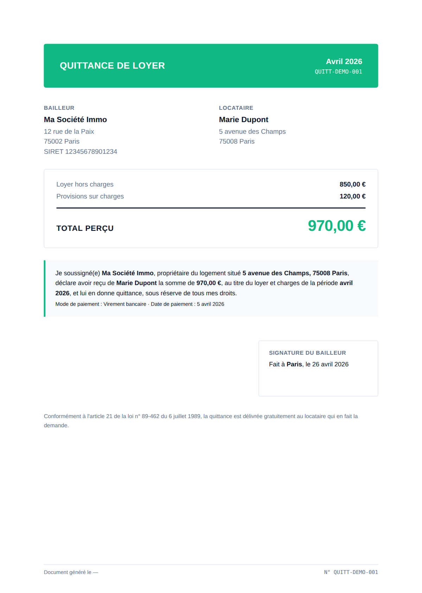422x593 pixels.
Task: Click the legal notice about loi 89-462
Action: [201, 421]
